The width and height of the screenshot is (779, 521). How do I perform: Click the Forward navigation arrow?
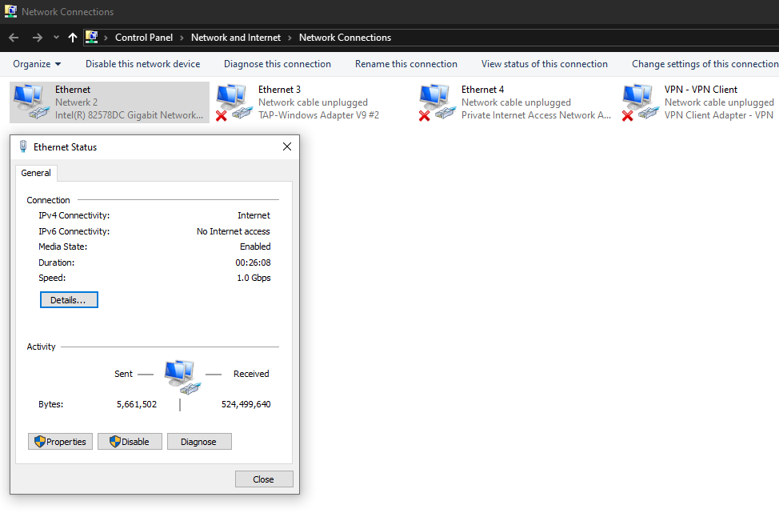point(37,38)
